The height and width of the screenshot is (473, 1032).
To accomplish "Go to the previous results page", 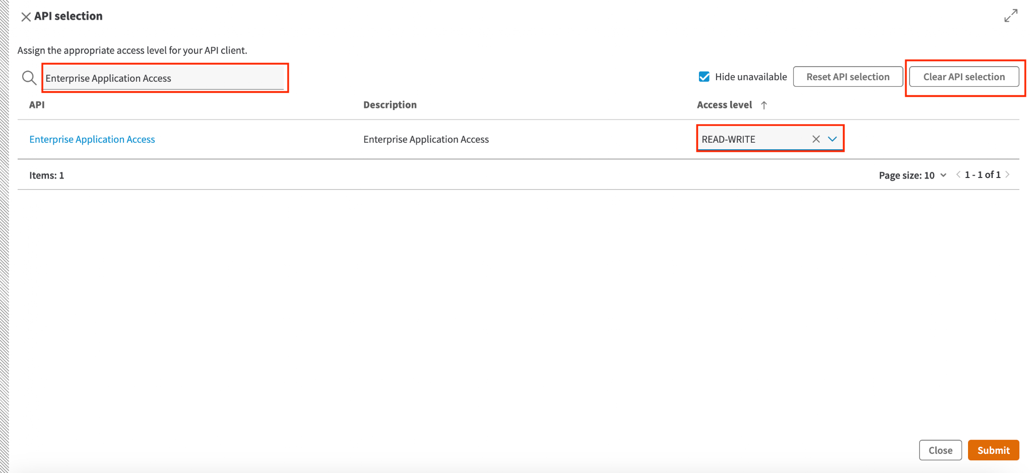I will click(958, 174).
